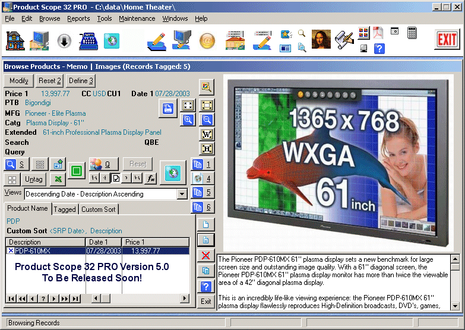Click the Exit button below help icon
The height and width of the screenshot is (330, 465).
206,302
